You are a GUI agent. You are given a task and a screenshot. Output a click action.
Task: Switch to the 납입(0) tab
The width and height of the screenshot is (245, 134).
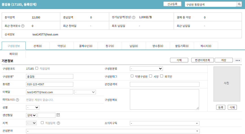134,46
